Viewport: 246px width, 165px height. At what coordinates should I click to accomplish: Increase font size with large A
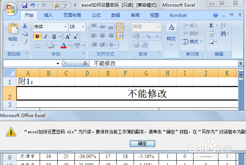pyautogui.click(x=68, y=37)
